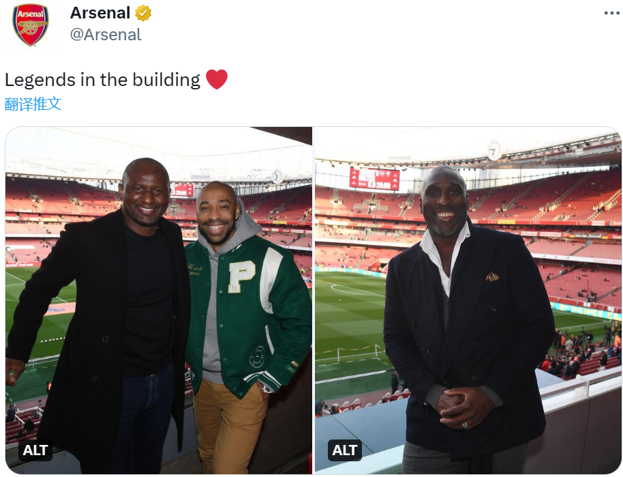Open ALT description on right photo

tap(344, 450)
